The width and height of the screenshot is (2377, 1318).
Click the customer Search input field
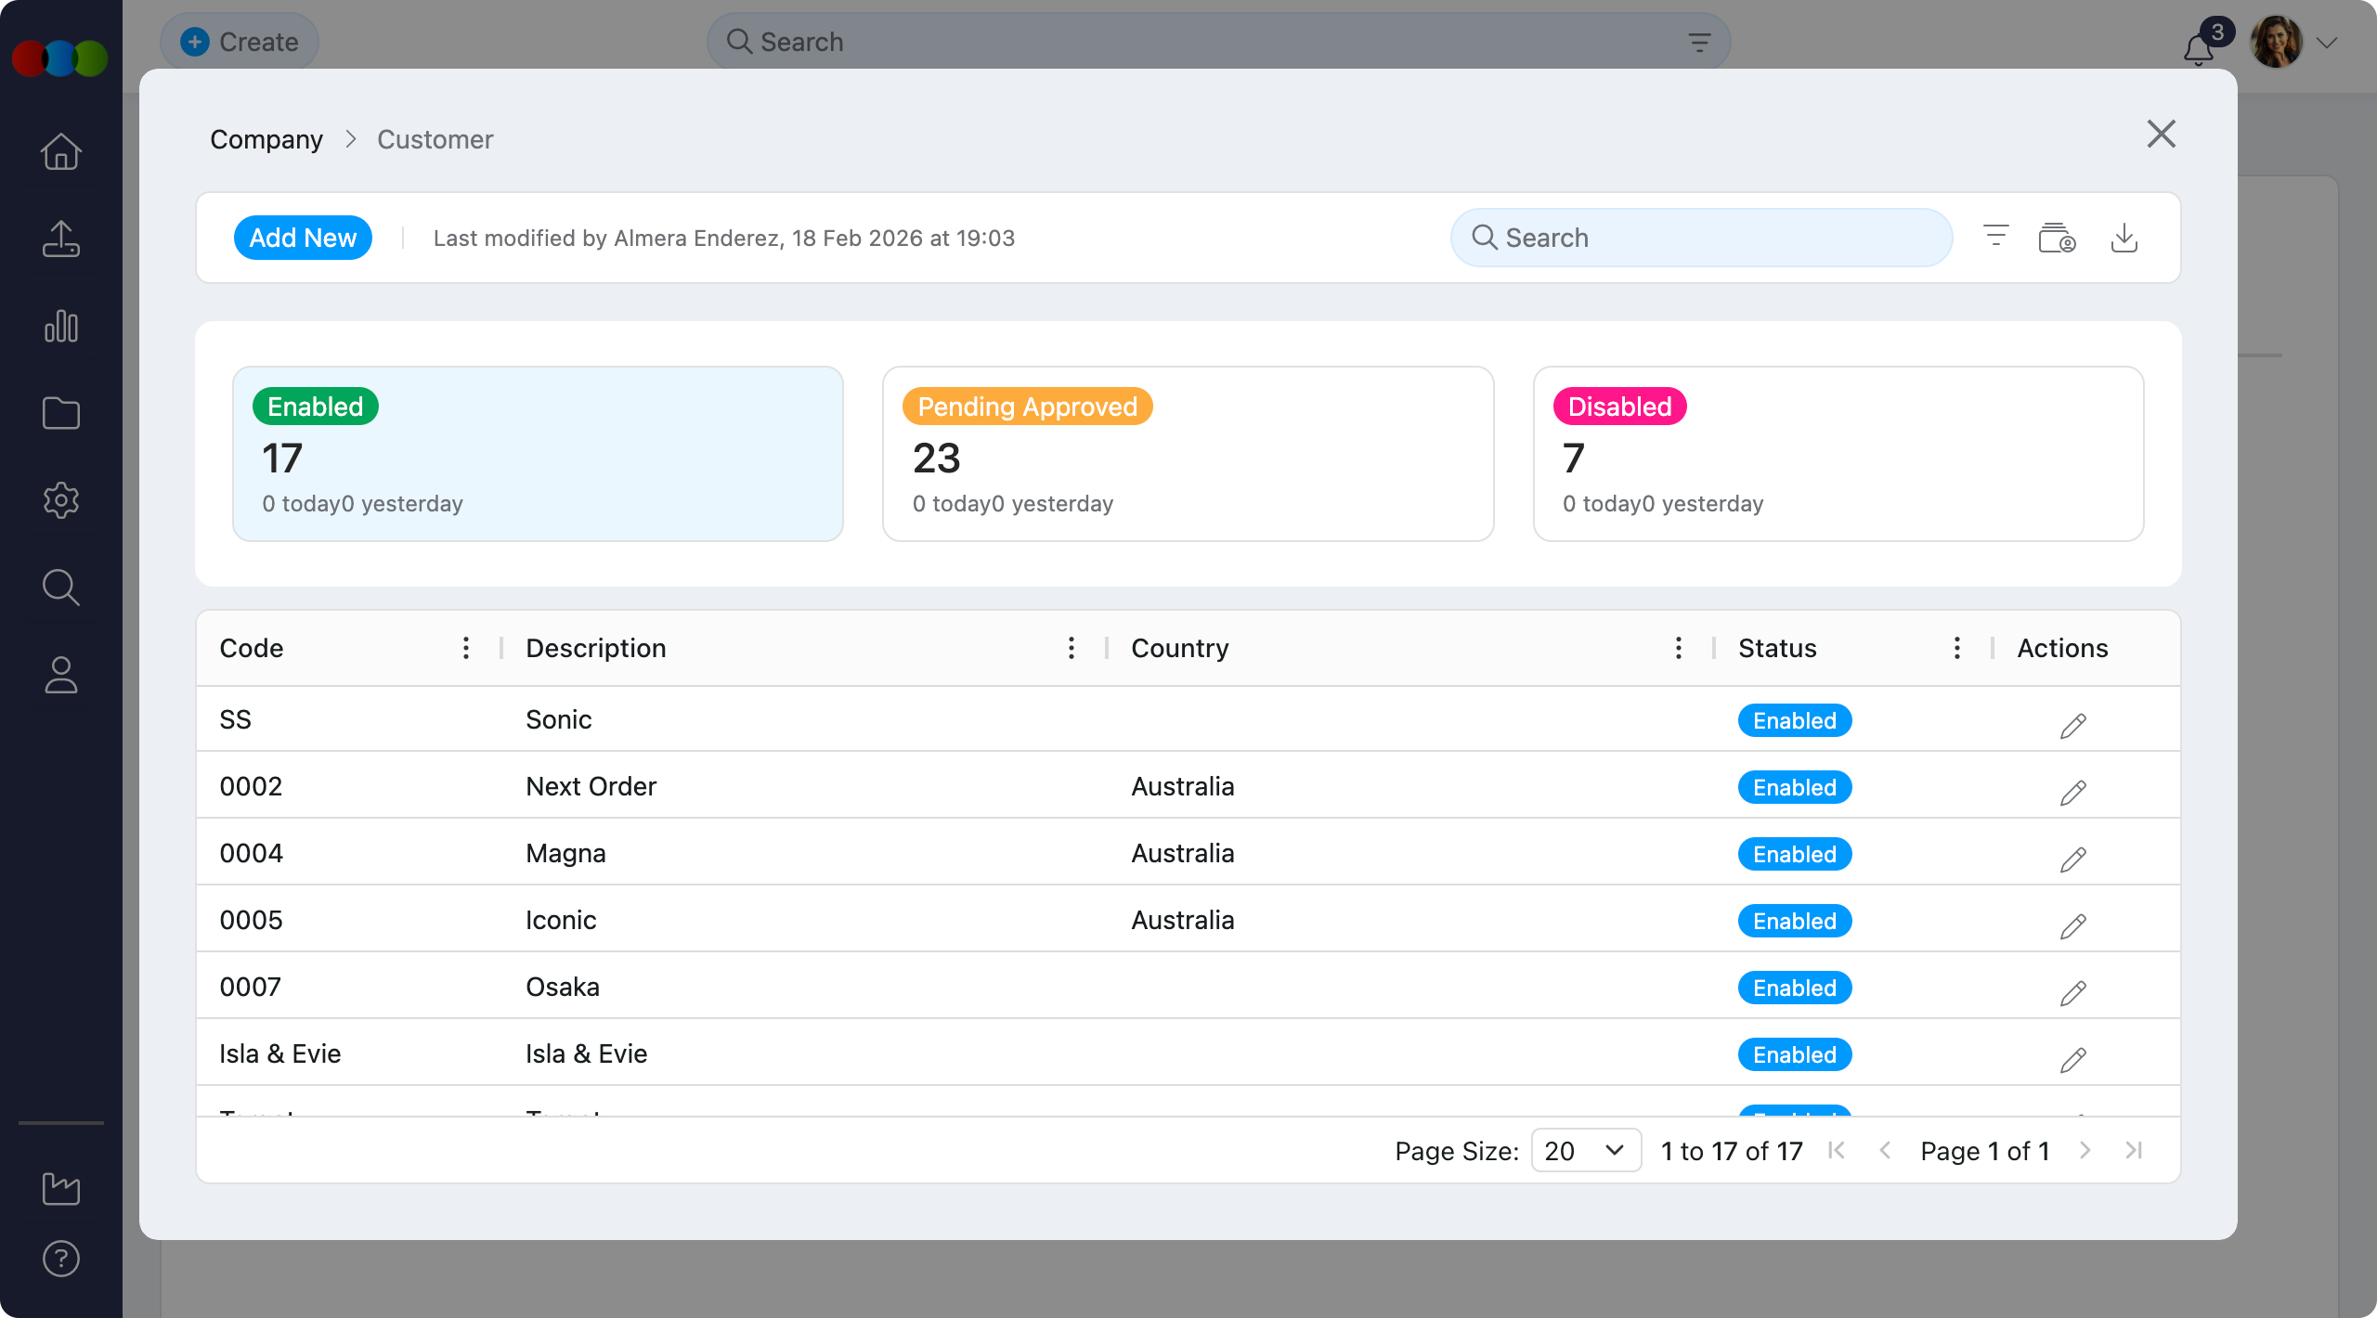[x=1701, y=238]
